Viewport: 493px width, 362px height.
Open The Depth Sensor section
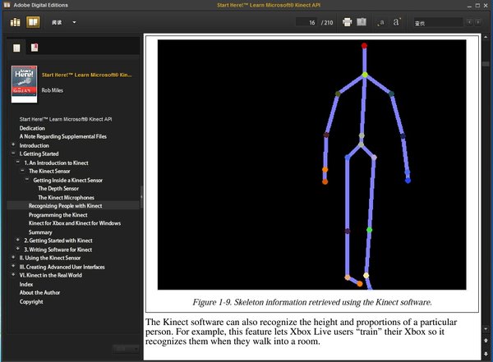[58, 189]
